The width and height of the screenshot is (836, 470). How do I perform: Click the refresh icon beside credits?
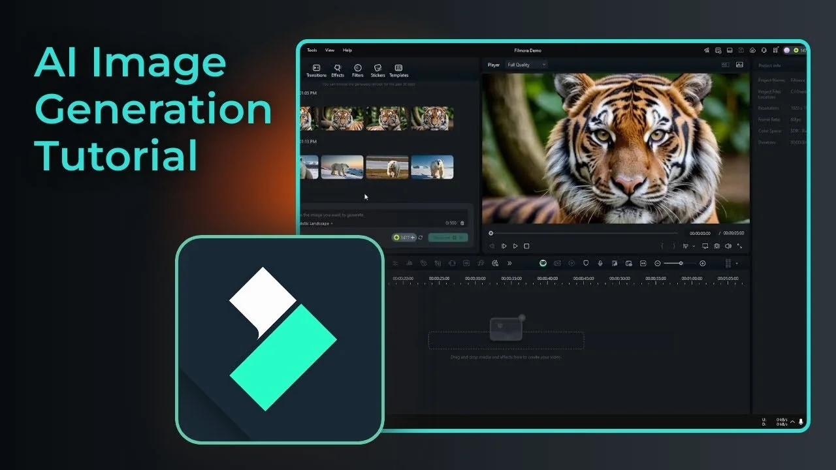tap(421, 238)
